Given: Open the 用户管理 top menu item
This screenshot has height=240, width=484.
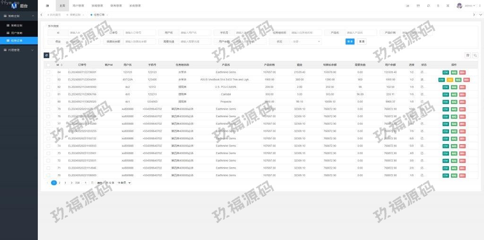Looking at the screenshot, I should pyautogui.click(x=78, y=6).
